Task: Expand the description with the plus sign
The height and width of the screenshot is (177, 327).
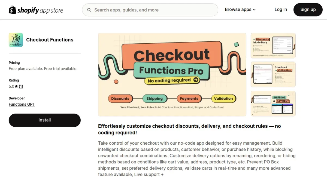Action: 162,175
